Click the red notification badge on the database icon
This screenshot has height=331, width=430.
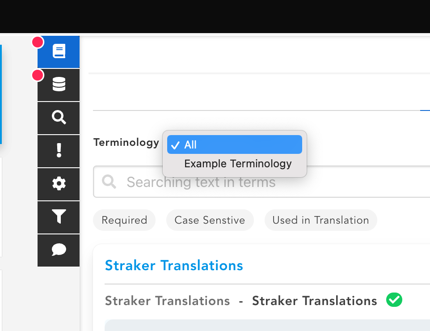tap(38, 75)
